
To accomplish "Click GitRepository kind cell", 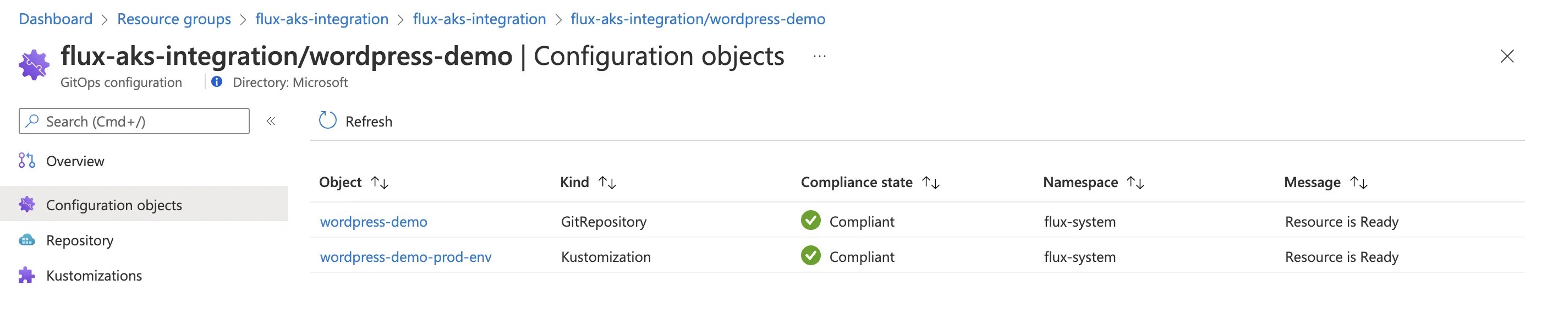I will click(604, 222).
